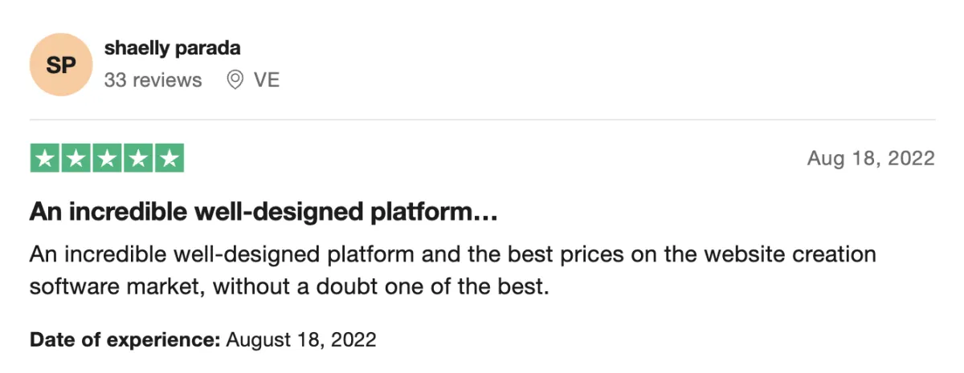
Task: Click the Aug 18, 2022 review date
Action: [x=871, y=158]
